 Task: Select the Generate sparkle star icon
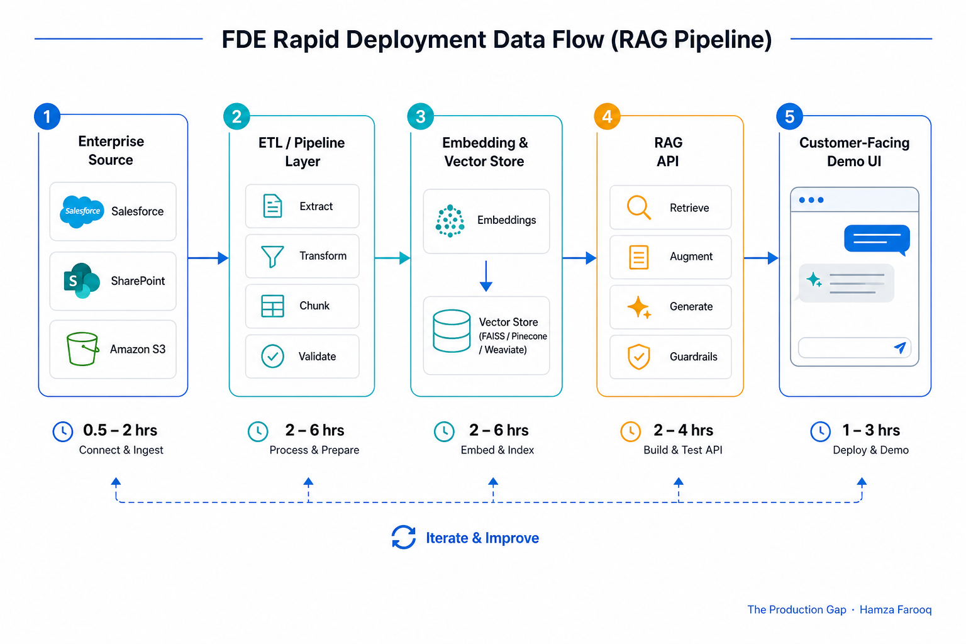(x=639, y=307)
